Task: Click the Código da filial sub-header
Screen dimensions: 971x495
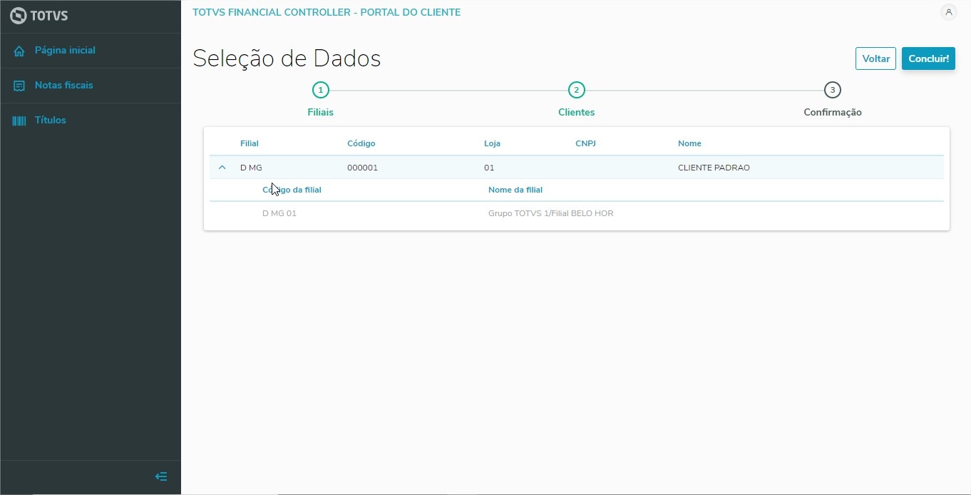Action: [292, 190]
